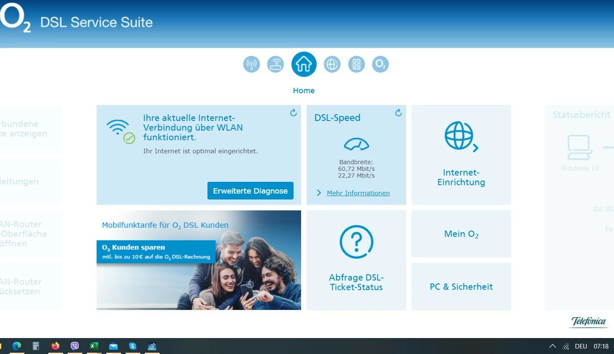
Task: Open the PC & Sicherheit tile
Action: 461,287
